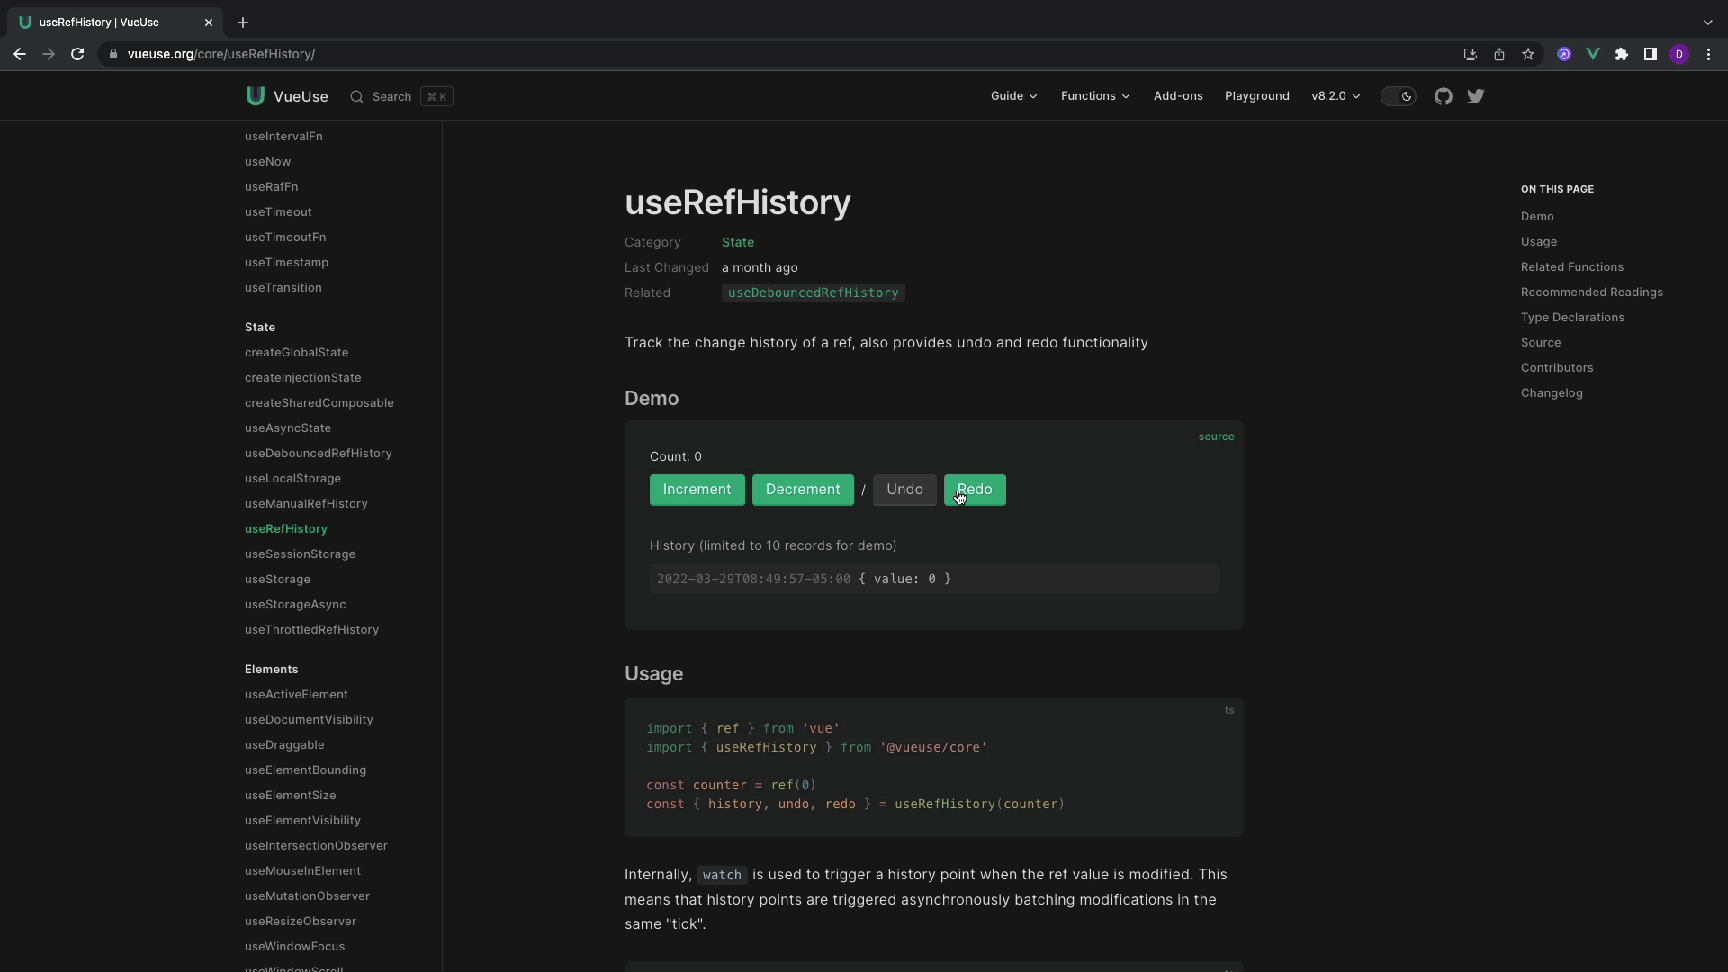
Task: Open the browser side panel icon
Action: click(1651, 54)
